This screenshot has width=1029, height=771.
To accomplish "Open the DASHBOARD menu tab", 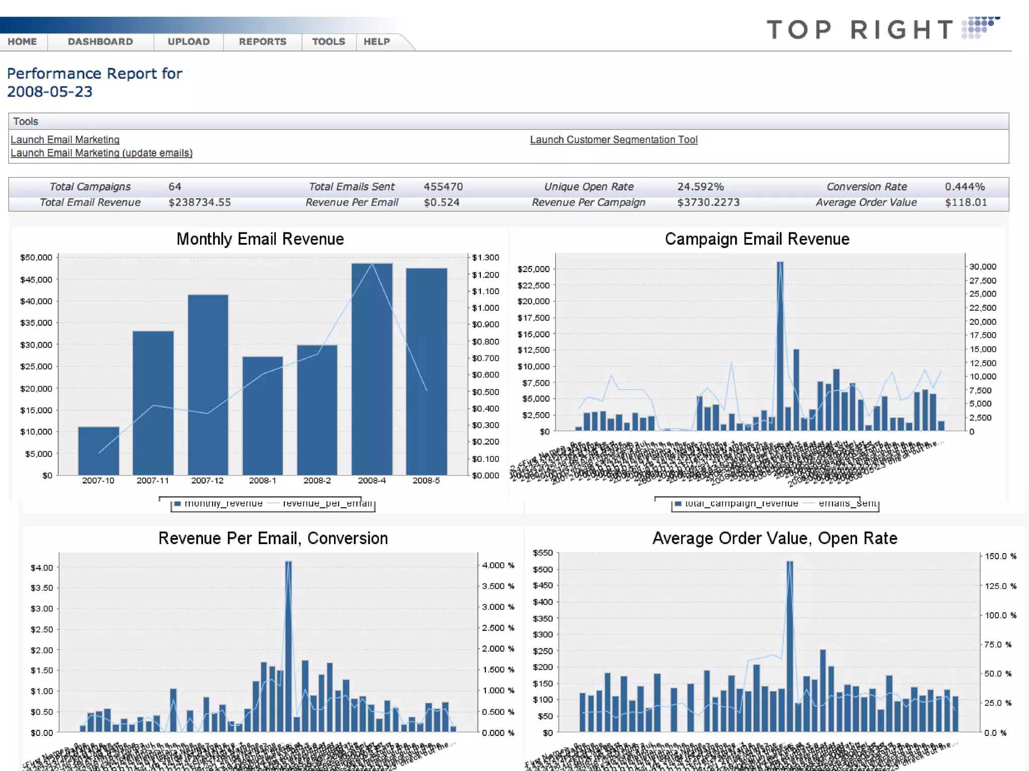I will [100, 42].
